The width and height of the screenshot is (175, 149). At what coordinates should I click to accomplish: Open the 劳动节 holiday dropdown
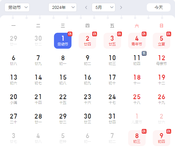coord(17,7)
